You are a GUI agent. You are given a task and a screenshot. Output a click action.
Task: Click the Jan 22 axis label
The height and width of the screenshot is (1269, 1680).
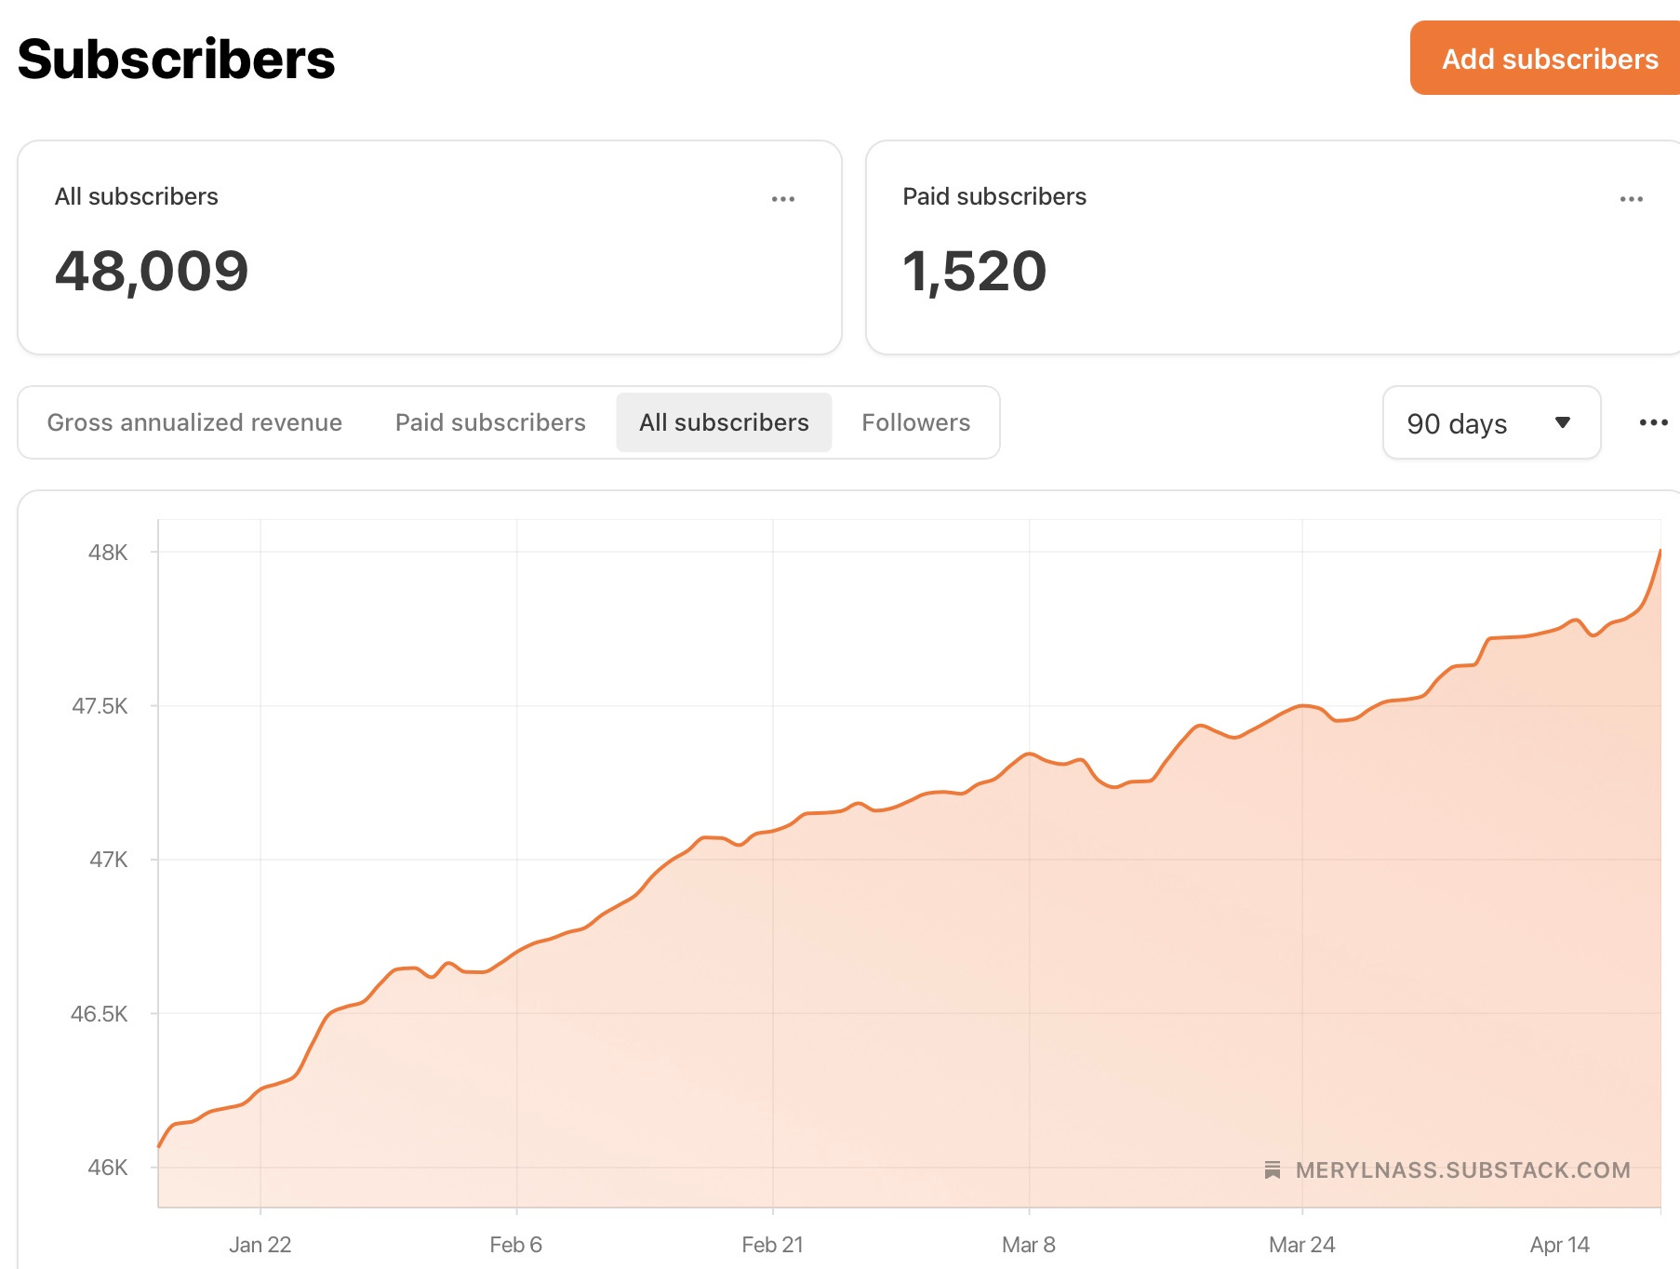tap(260, 1244)
